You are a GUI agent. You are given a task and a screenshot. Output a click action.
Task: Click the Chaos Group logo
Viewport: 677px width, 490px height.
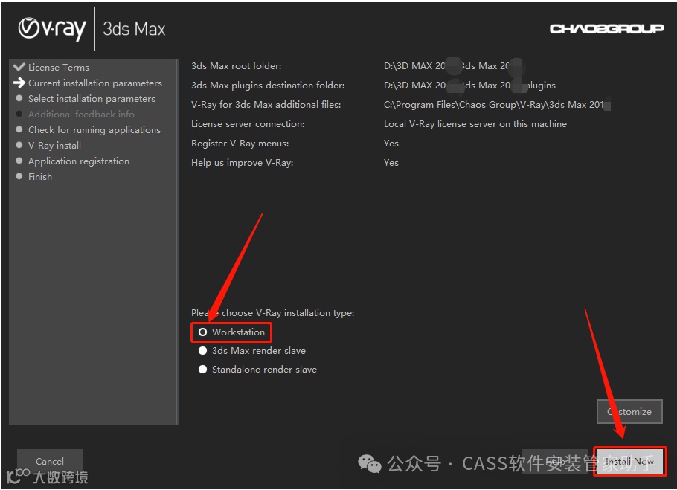click(606, 28)
